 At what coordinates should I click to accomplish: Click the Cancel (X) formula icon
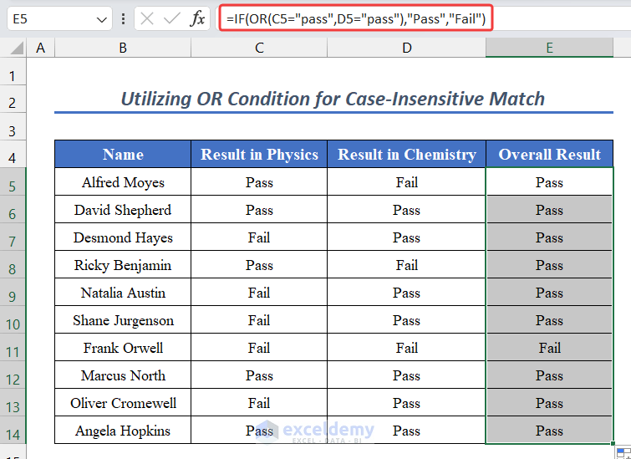pos(147,18)
